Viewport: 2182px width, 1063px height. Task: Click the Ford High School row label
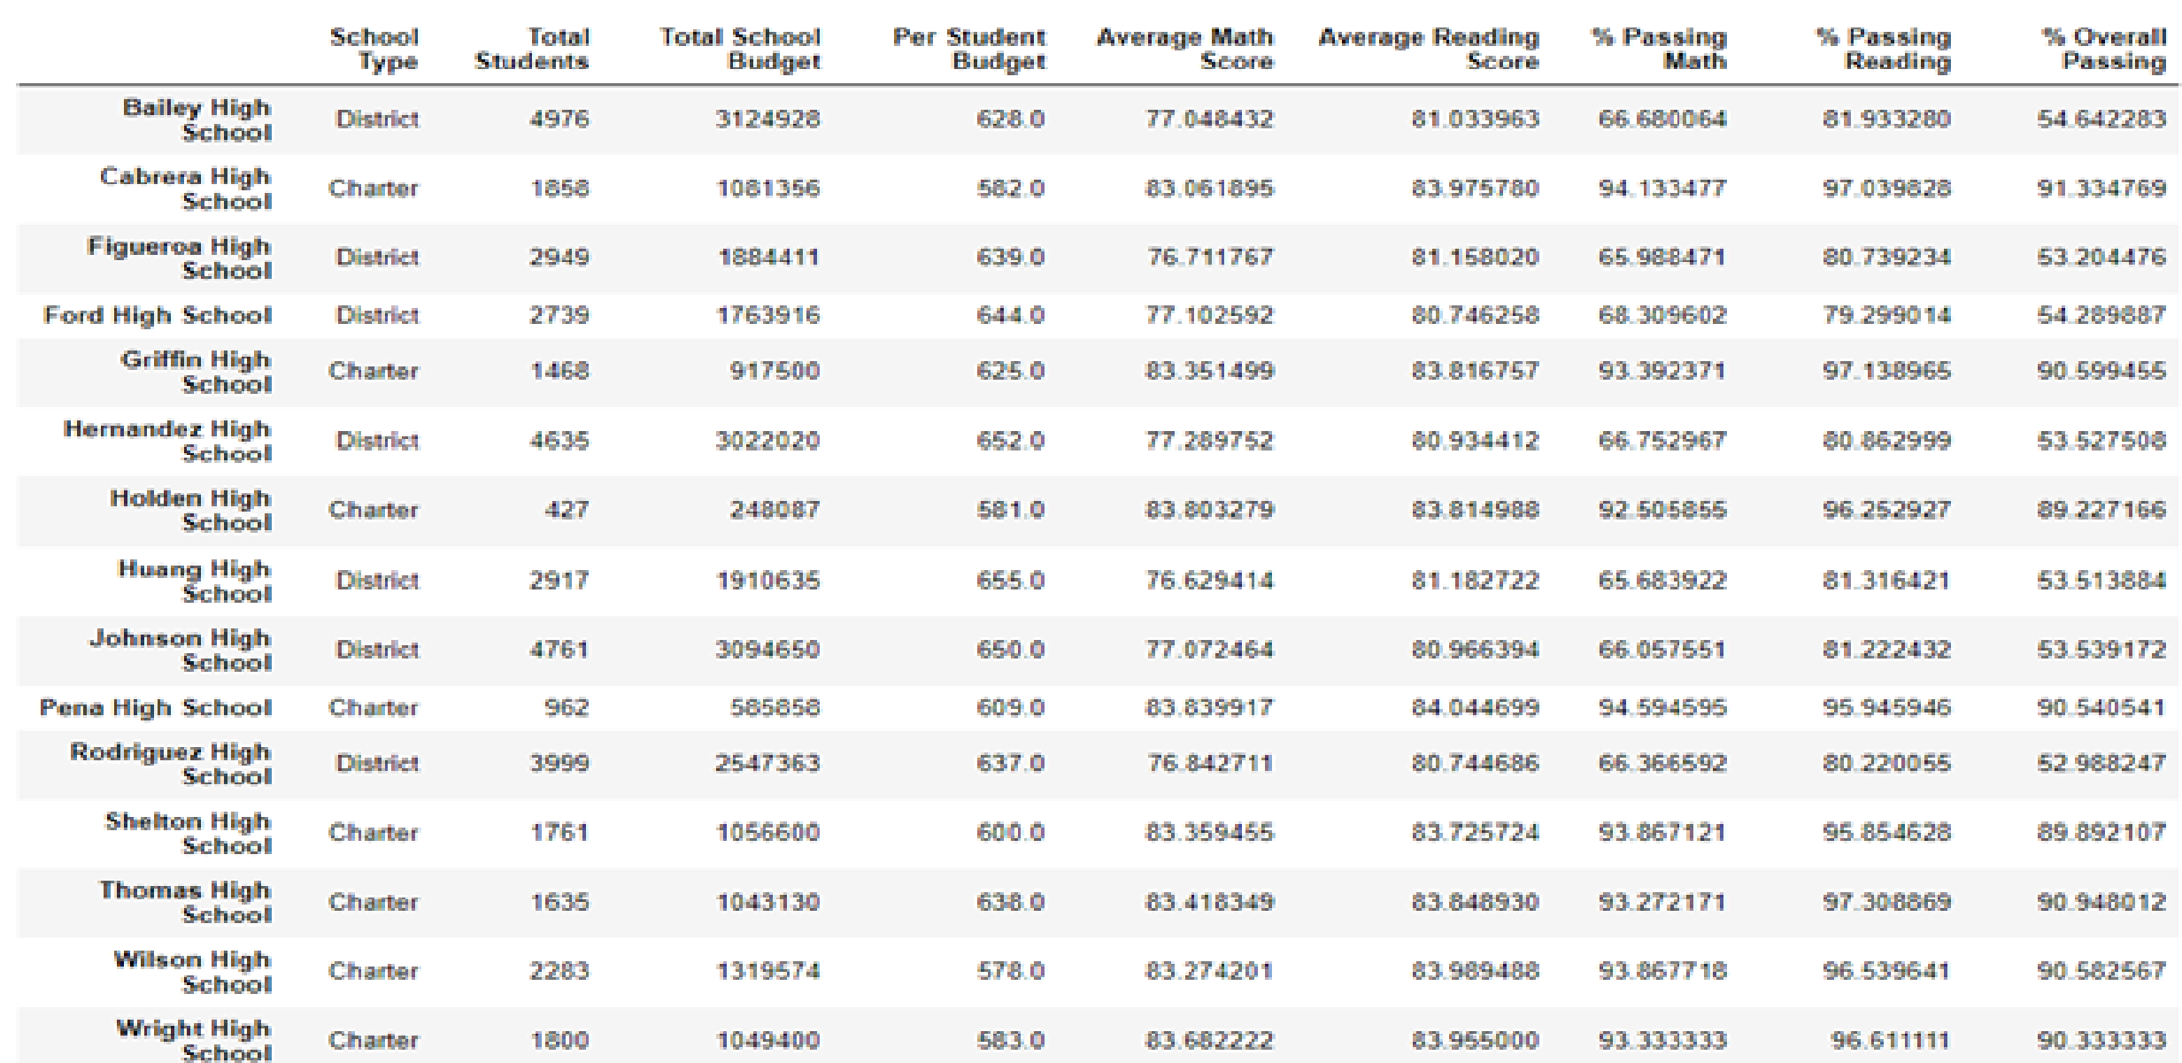(158, 315)
